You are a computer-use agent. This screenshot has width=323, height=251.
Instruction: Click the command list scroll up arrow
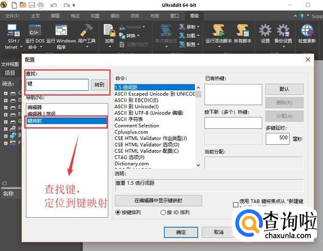tap(198, 88)
